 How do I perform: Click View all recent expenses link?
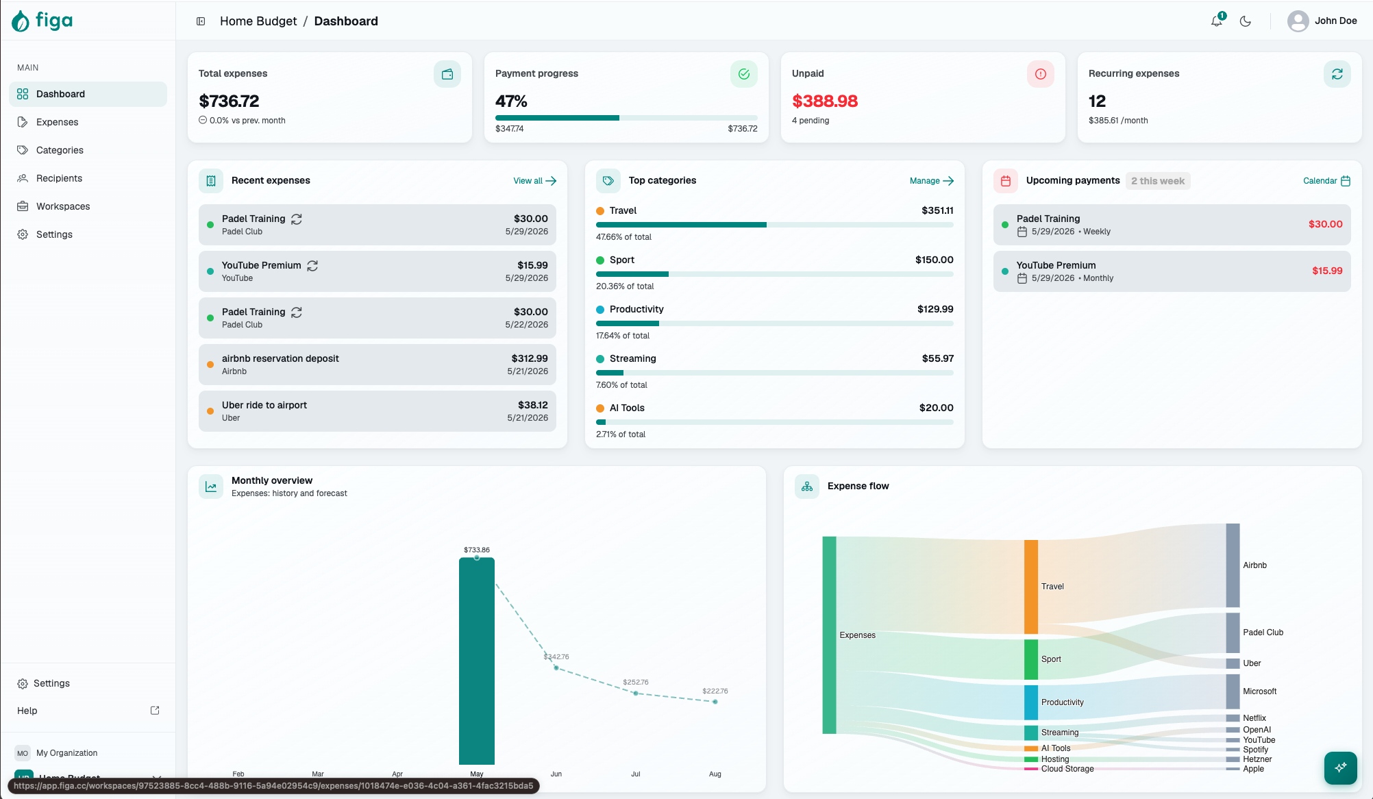click(534, 181)
